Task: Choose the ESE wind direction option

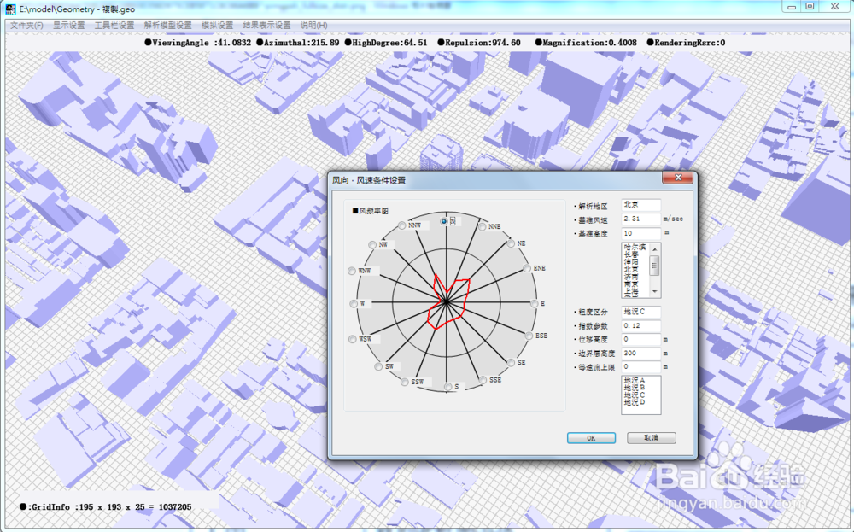Action: coord(529,336)
